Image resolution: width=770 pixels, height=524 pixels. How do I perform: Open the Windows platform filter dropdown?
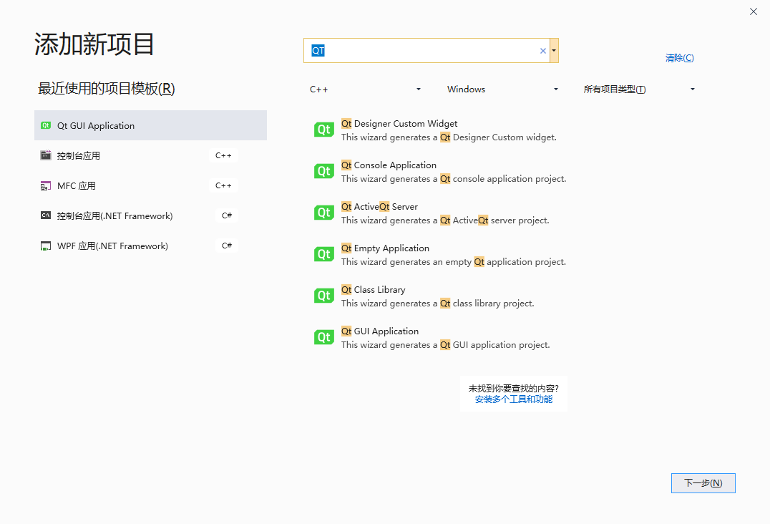(x=501, y=89)
